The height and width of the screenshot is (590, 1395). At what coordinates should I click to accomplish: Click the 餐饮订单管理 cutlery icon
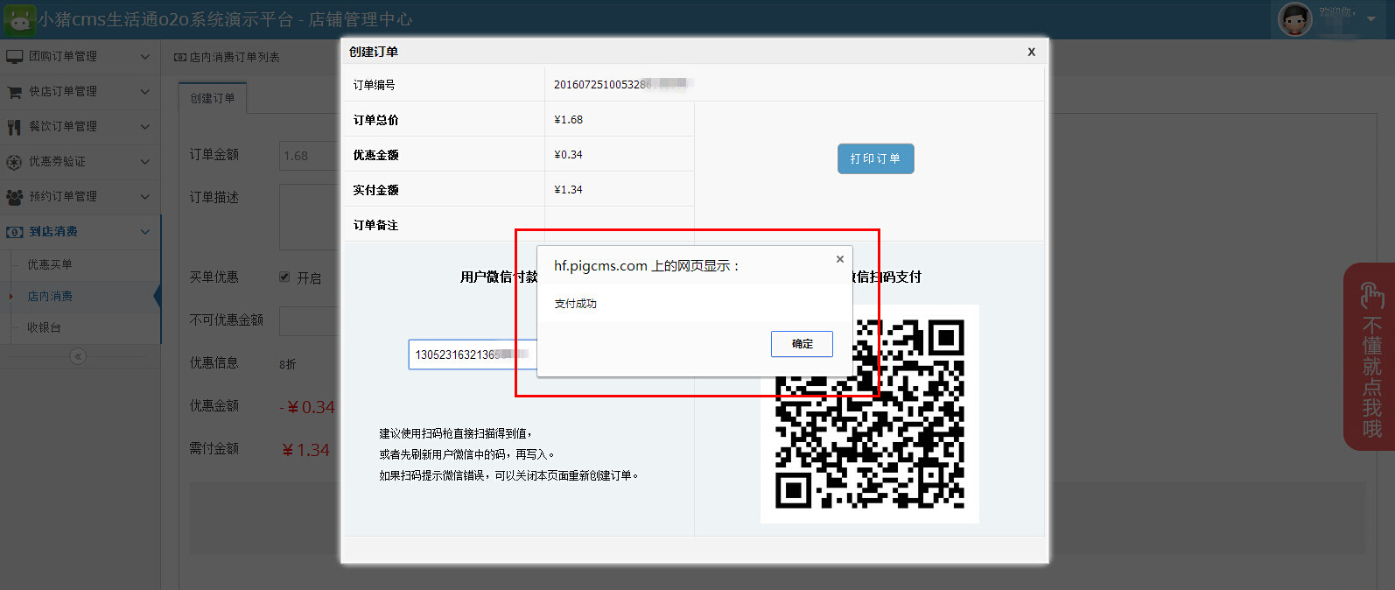[x=14, y=127]
